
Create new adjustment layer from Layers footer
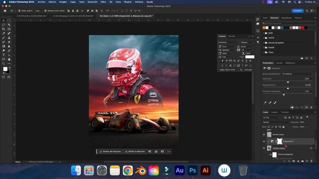click(298, 161)
